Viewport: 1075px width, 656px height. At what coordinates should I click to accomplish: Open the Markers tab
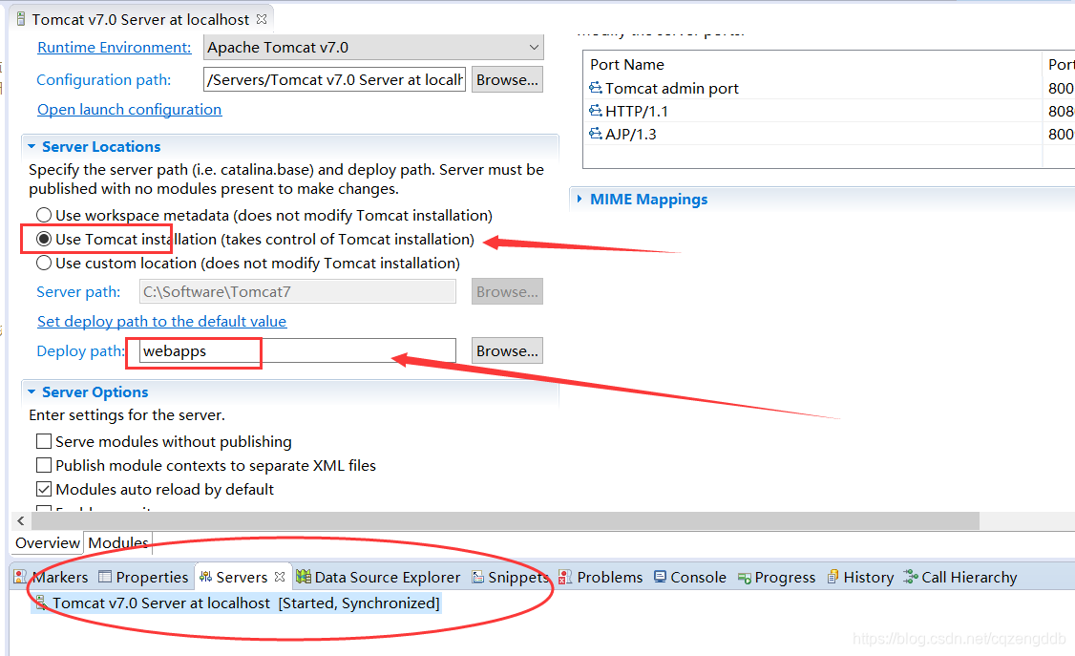point(52,577)
